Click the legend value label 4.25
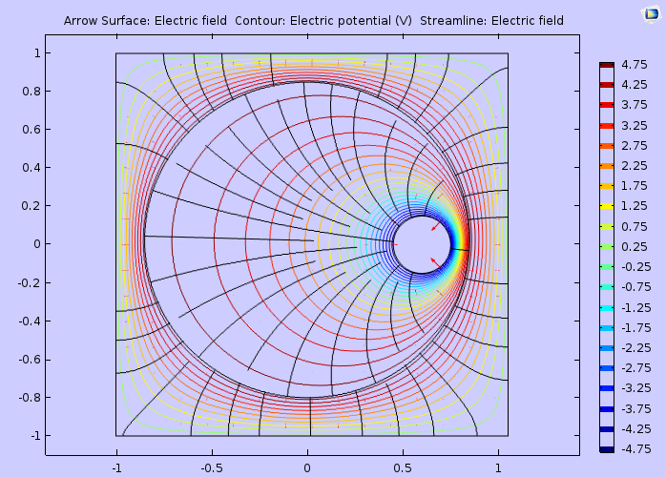 click(x=635, y=85)
